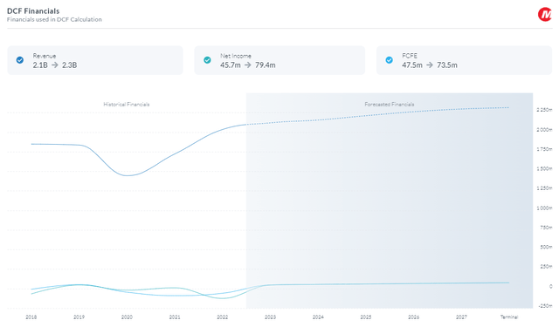Click the 2025 x-axis label
The height and width of the screenshot is (327, 559).
point(365,317)
